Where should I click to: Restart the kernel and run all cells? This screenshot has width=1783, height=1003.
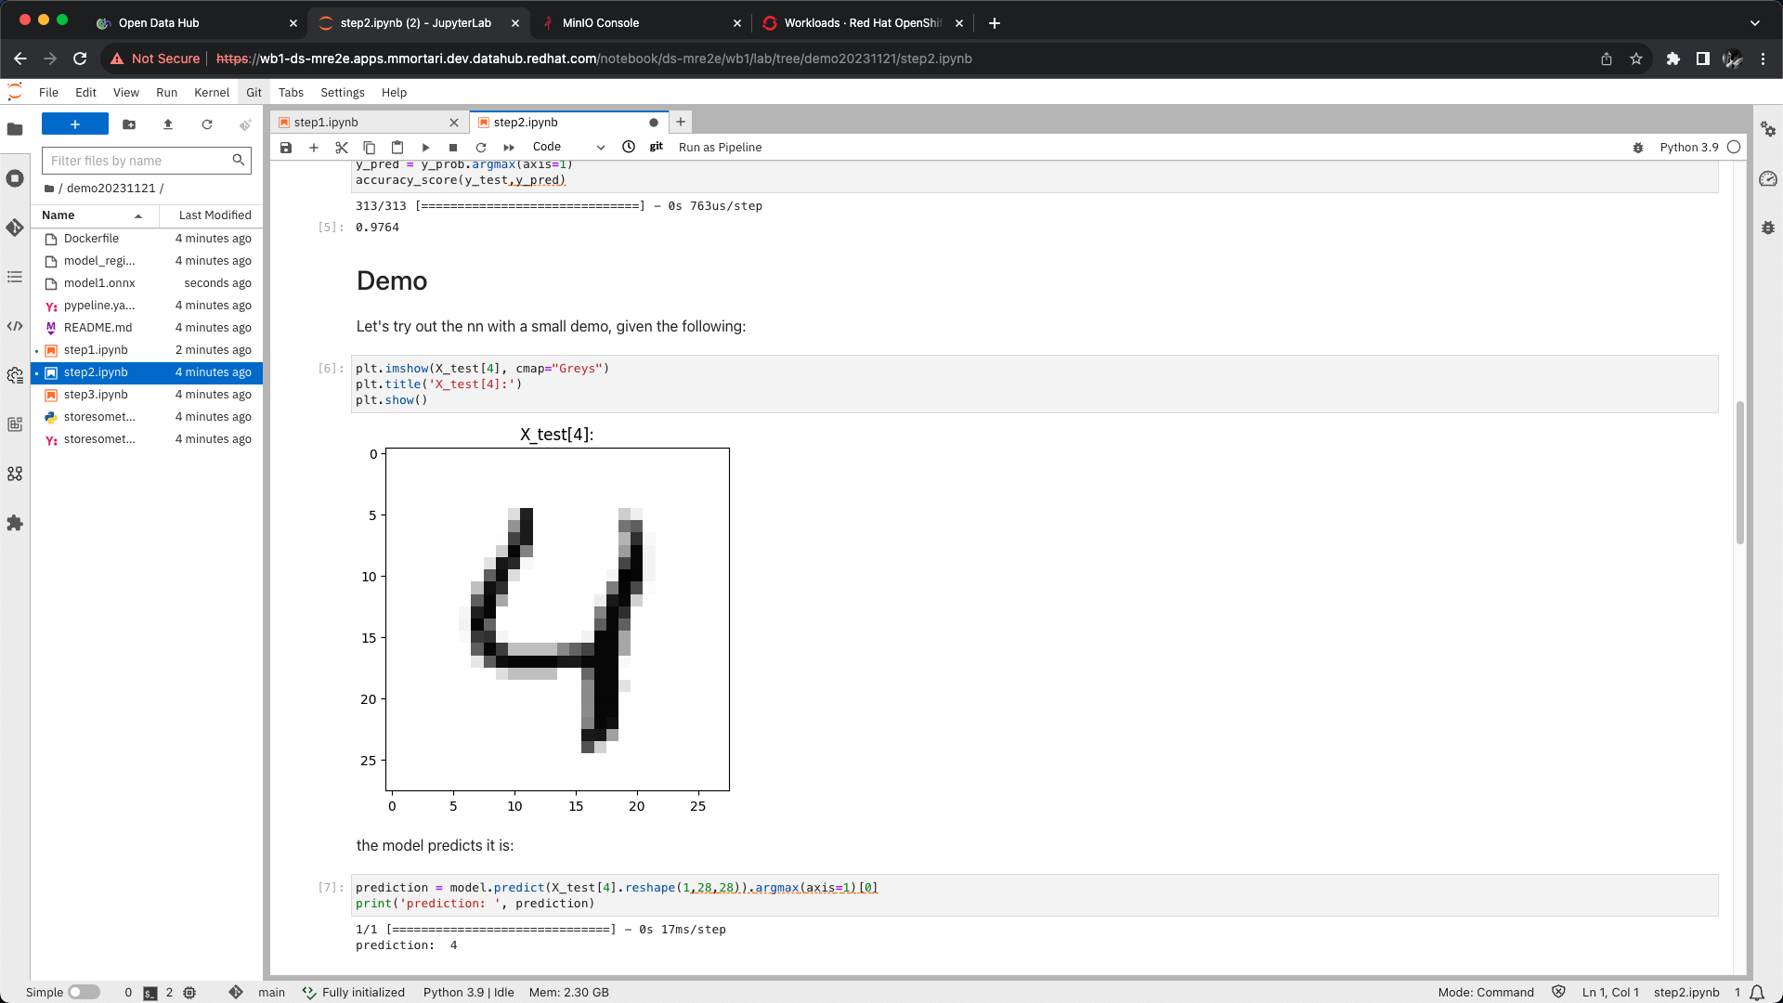coord(509,148)
